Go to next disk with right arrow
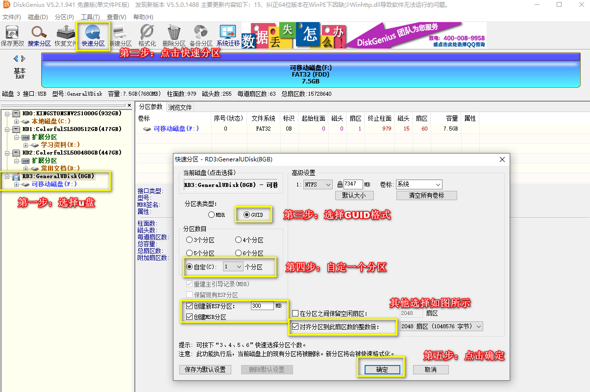Viewport: 590px width, 392px height. tap(23, 59)
